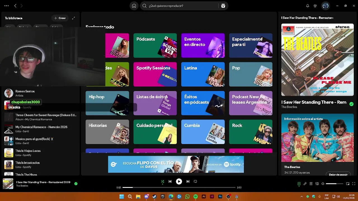Expand Tu biblioteca with the arrows icon
The image size is (358, 201).
pyautogui.click(x=74, y=18)
